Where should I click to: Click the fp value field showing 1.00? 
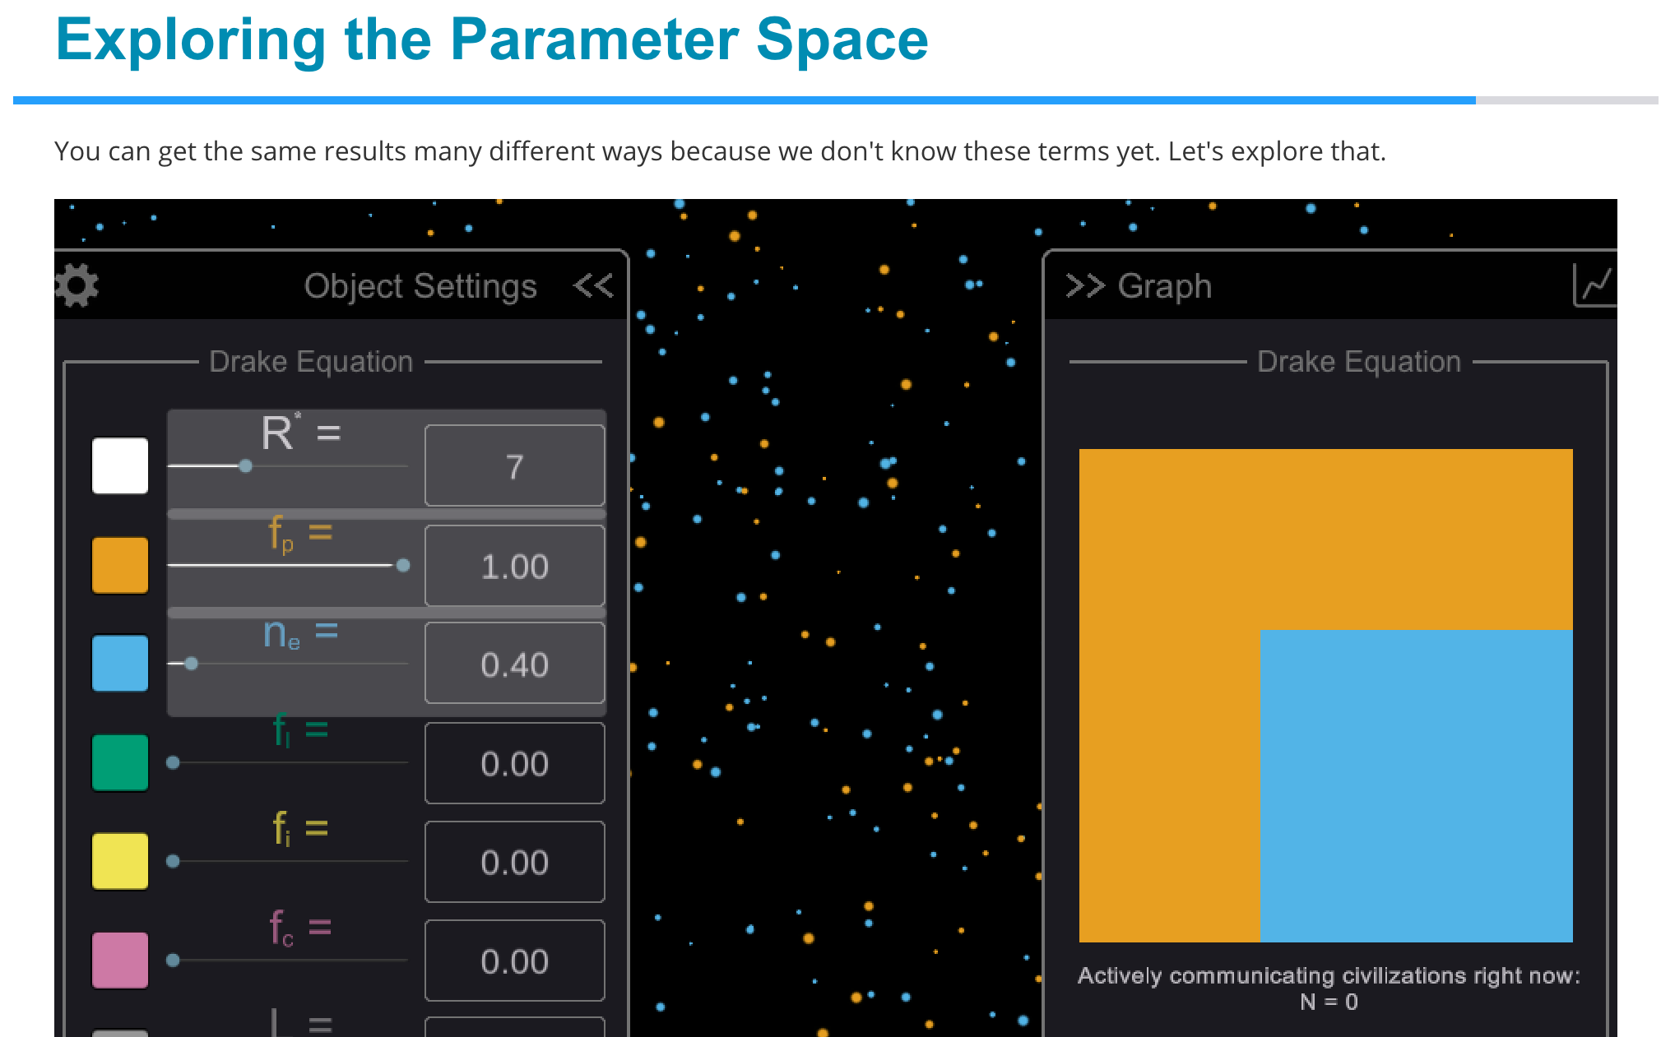click(514, 566)
